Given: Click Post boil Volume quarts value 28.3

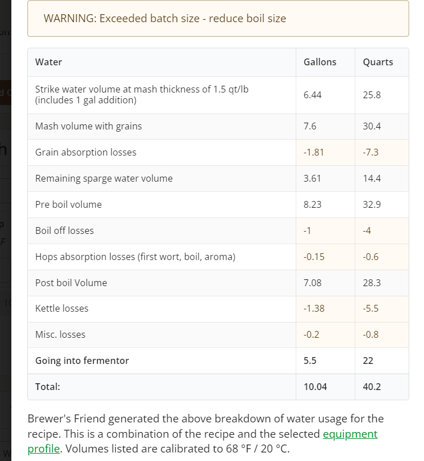Looking at the screenshot, I should [372, 283].
